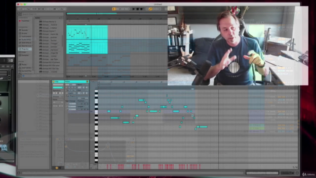Click the Notes box title bar

[77, 82]
